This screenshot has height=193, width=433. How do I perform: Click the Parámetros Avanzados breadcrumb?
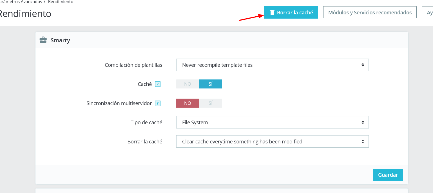(x=21, y=2)
